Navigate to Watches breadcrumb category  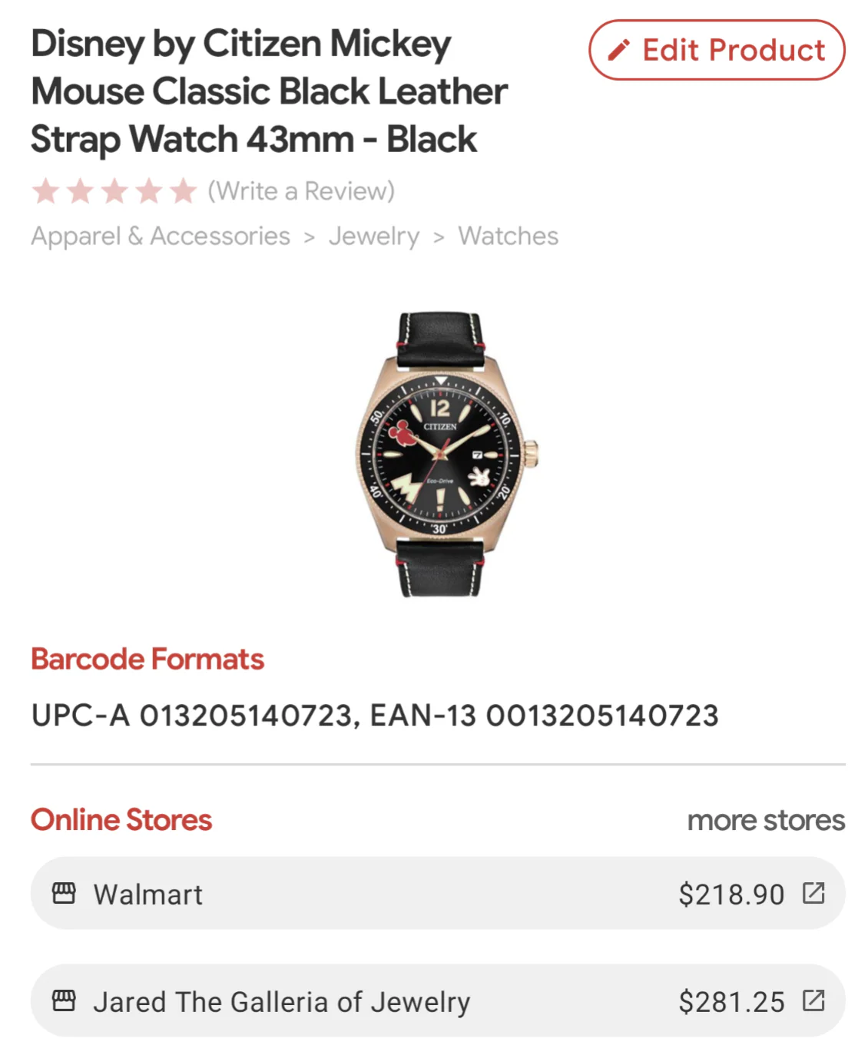[508, 236]
